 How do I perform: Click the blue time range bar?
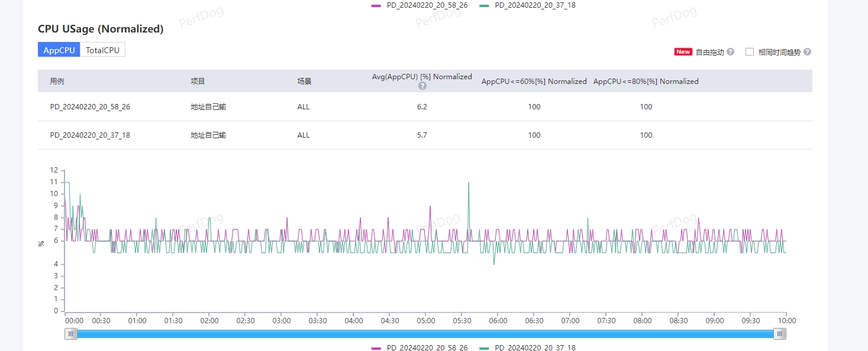pyautogui.click(x=425, y=334)
